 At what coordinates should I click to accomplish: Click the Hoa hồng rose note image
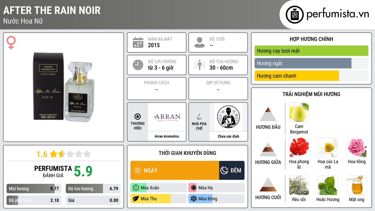point(357,147)
